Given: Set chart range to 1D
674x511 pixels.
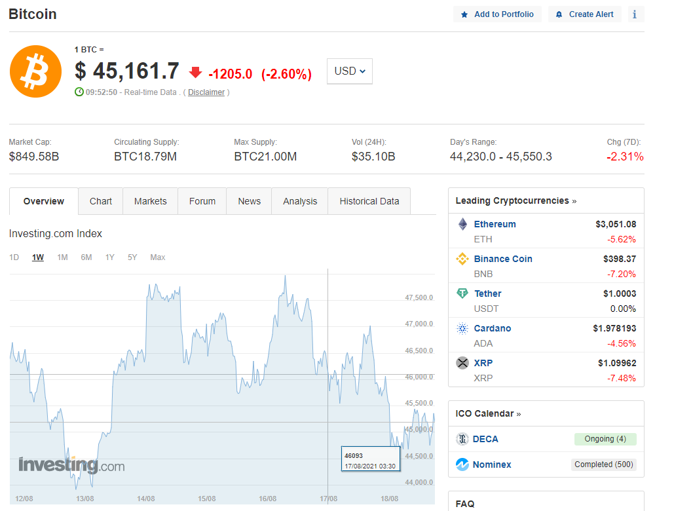Looking at the screenshot, I should (x=14, y=257).
